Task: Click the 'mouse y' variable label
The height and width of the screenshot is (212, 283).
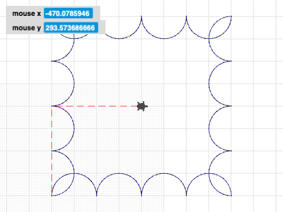Action: pos(27,28)
